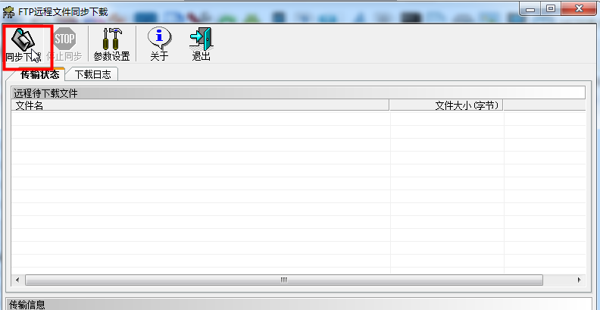Click the 远程待下载文件 panel header
600x310 pixels.
[x=298, y=93]
